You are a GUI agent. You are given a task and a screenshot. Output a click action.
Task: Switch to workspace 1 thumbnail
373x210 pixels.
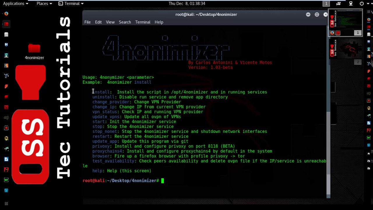click(345, 23)
